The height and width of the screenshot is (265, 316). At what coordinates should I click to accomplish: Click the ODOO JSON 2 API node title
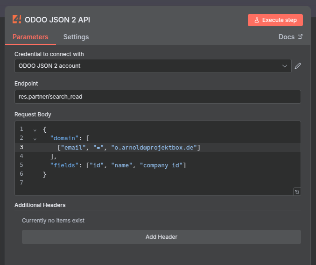point(57,20)
